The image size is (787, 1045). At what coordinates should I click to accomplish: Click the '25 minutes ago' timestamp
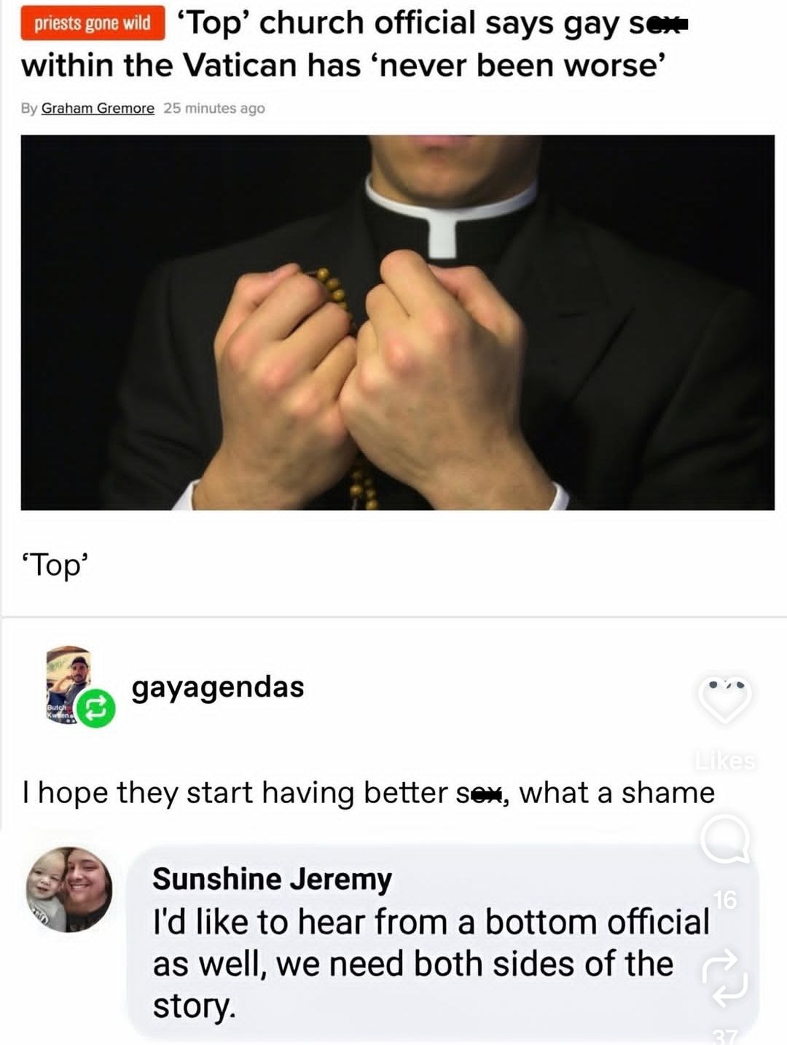(214, 108)
